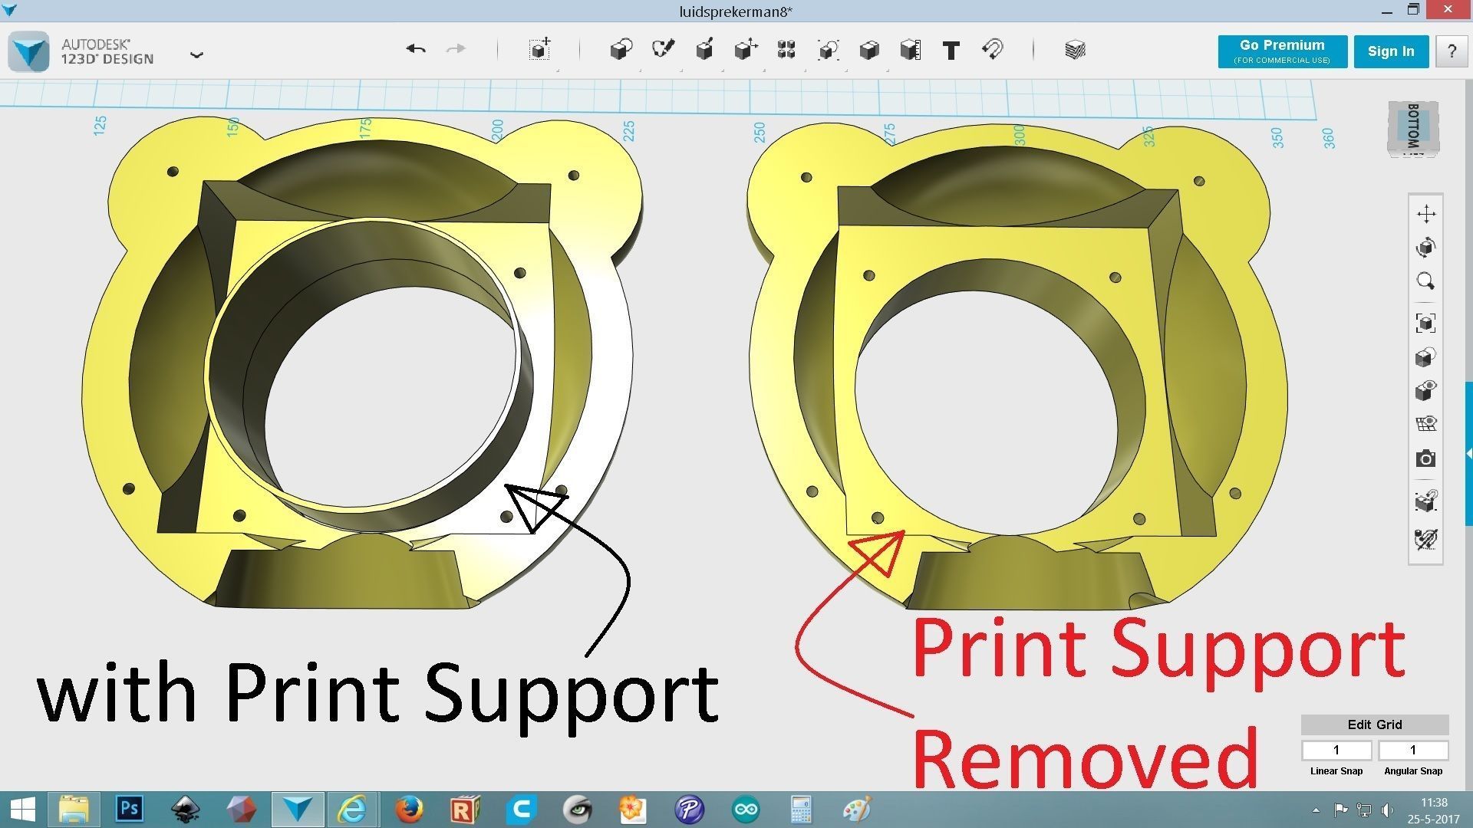Open the Transform tool
The width and height of the screenshot is (1473, 828).
539,50
